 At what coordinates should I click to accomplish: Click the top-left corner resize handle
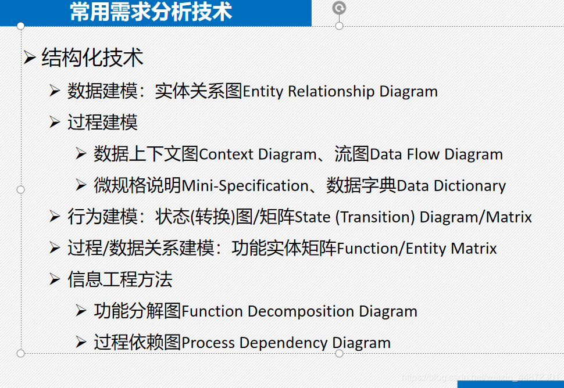(20, 26)
